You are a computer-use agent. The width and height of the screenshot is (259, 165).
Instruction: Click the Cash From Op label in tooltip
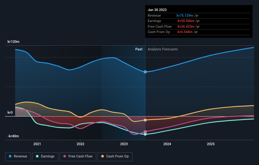(x=159, y=32)
